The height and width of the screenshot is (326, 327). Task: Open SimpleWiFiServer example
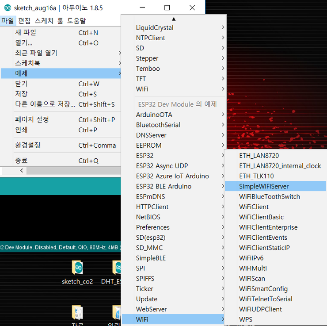276,186
